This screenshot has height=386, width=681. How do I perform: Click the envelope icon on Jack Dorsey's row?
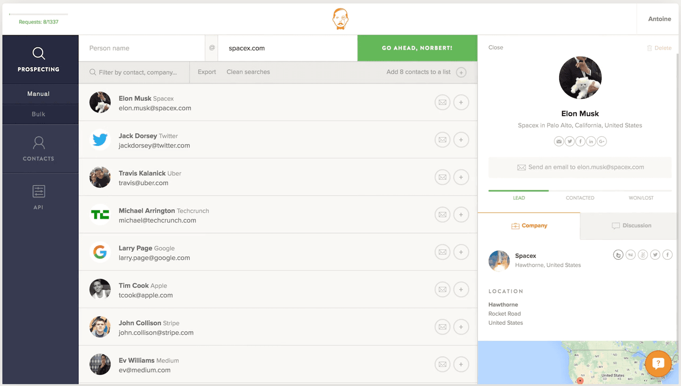coord(443,139)
